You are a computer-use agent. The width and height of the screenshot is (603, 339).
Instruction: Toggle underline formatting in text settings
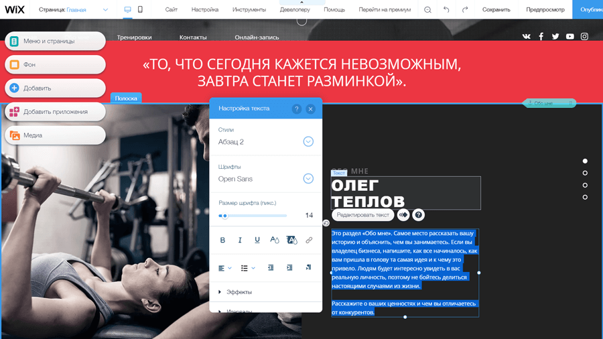[257, 240]
